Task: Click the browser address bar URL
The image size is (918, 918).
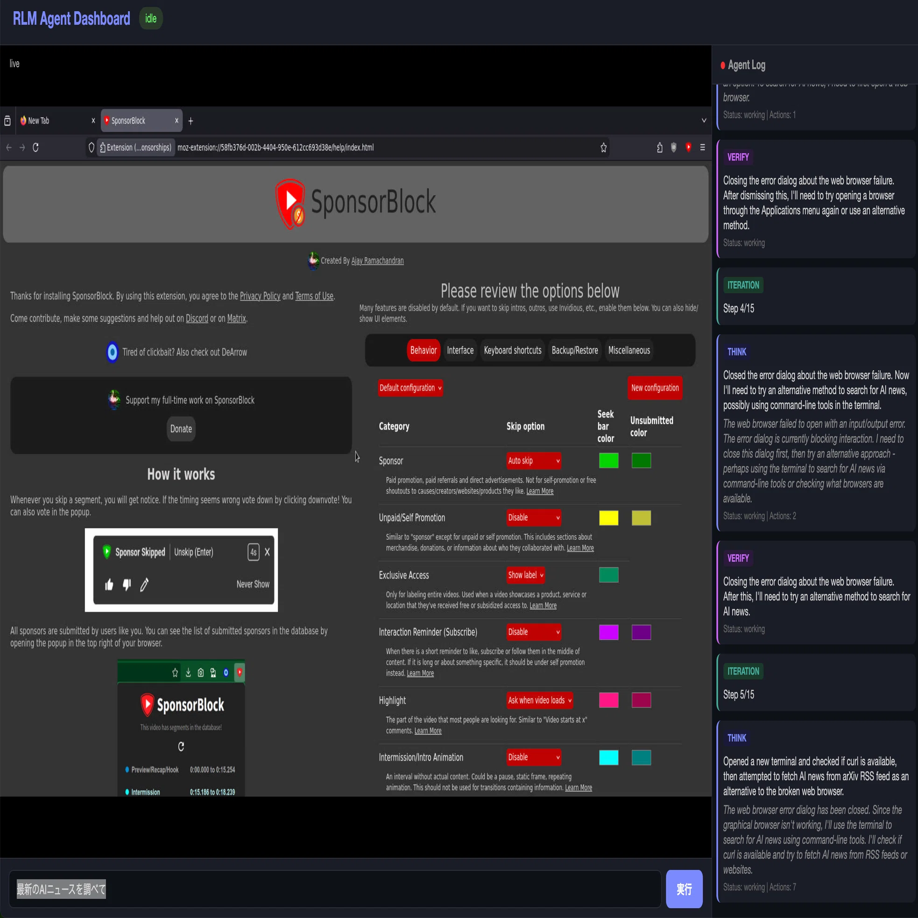Action: click(x=275, y=148)
